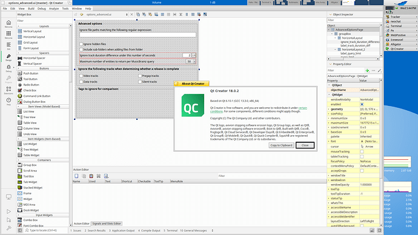Select the Radio Button widget in Widget Box
Image resolution: width=418 pixels, height=235 pixels.
click(x=31, y=85)
